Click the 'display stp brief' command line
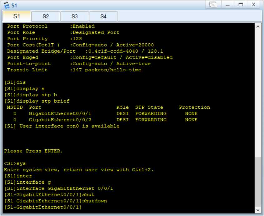This screenshot has height=216, width=264. click(x=37, y=101)
